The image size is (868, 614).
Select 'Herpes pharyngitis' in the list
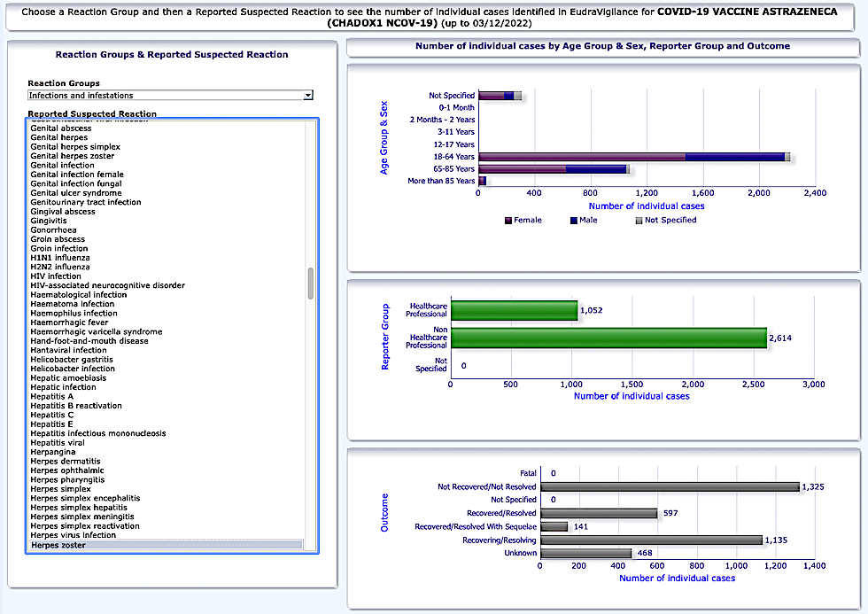pyautogui.click(x=67, y=480)
